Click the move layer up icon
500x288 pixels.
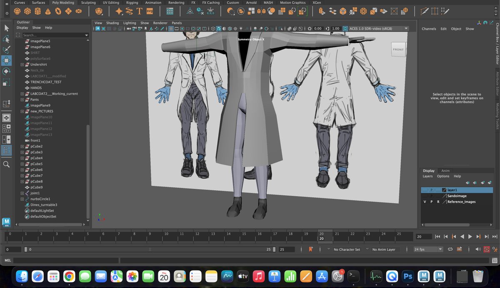point(467,183)
